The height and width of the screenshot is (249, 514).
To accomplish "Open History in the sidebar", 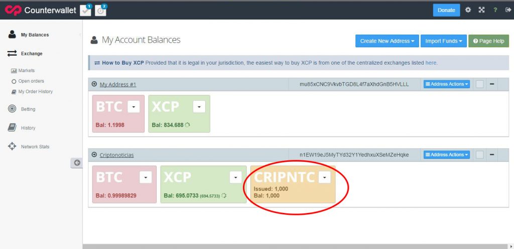I will (28, 128).
